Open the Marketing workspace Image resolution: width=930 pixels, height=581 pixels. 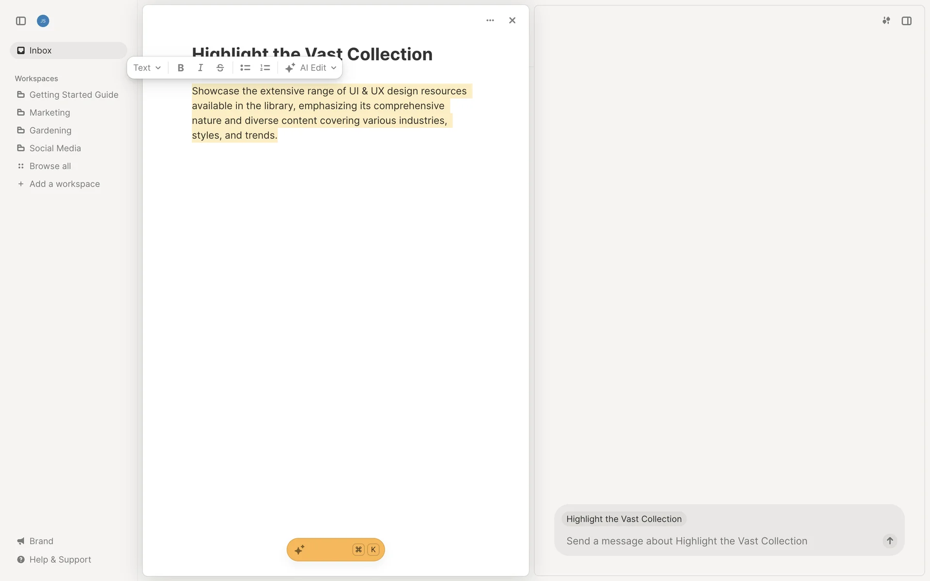tap(49, 112)
